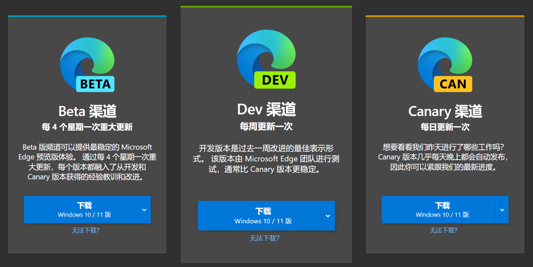Open '无法下载?' link under Canary

pos(443,230)
